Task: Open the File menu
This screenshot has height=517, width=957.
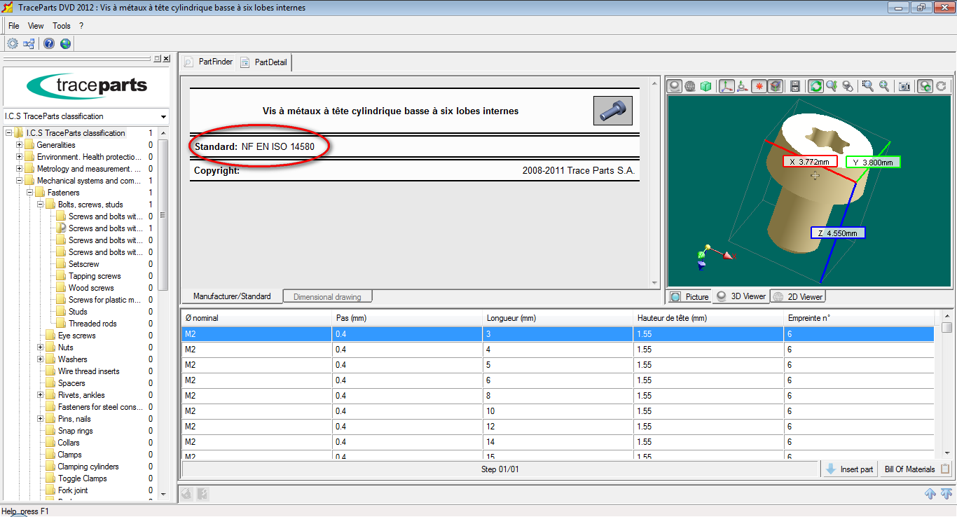Action: click(x=14, y=26)
